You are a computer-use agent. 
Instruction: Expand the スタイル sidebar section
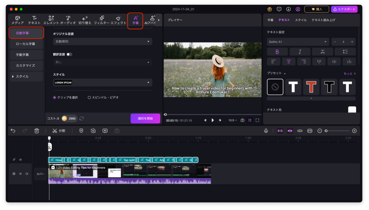pos(22,77)
